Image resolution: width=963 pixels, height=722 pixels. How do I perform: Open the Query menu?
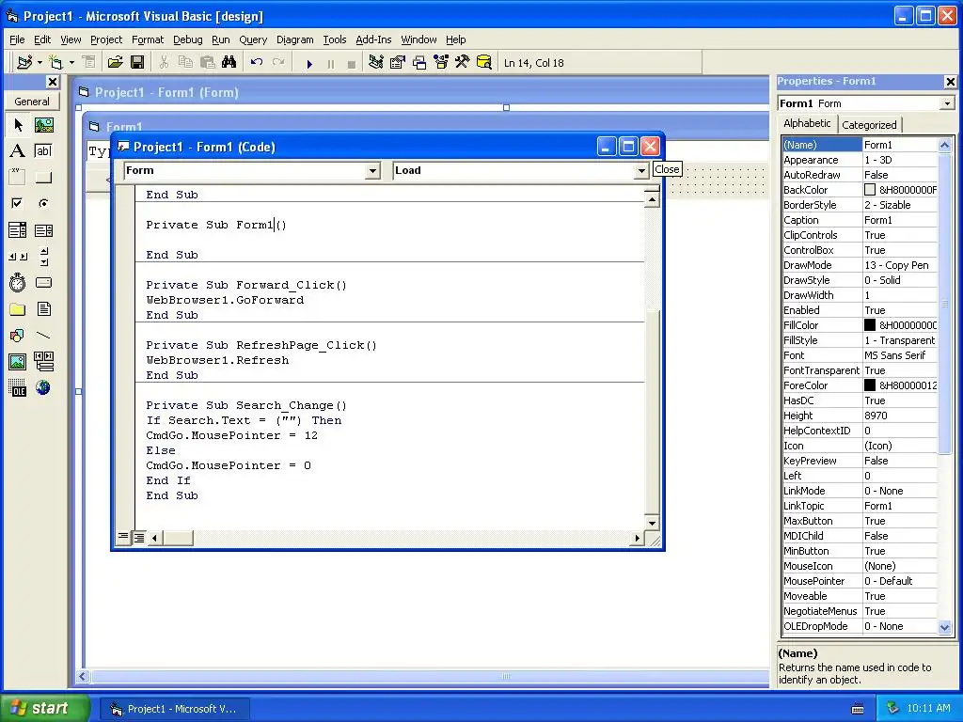253,39
